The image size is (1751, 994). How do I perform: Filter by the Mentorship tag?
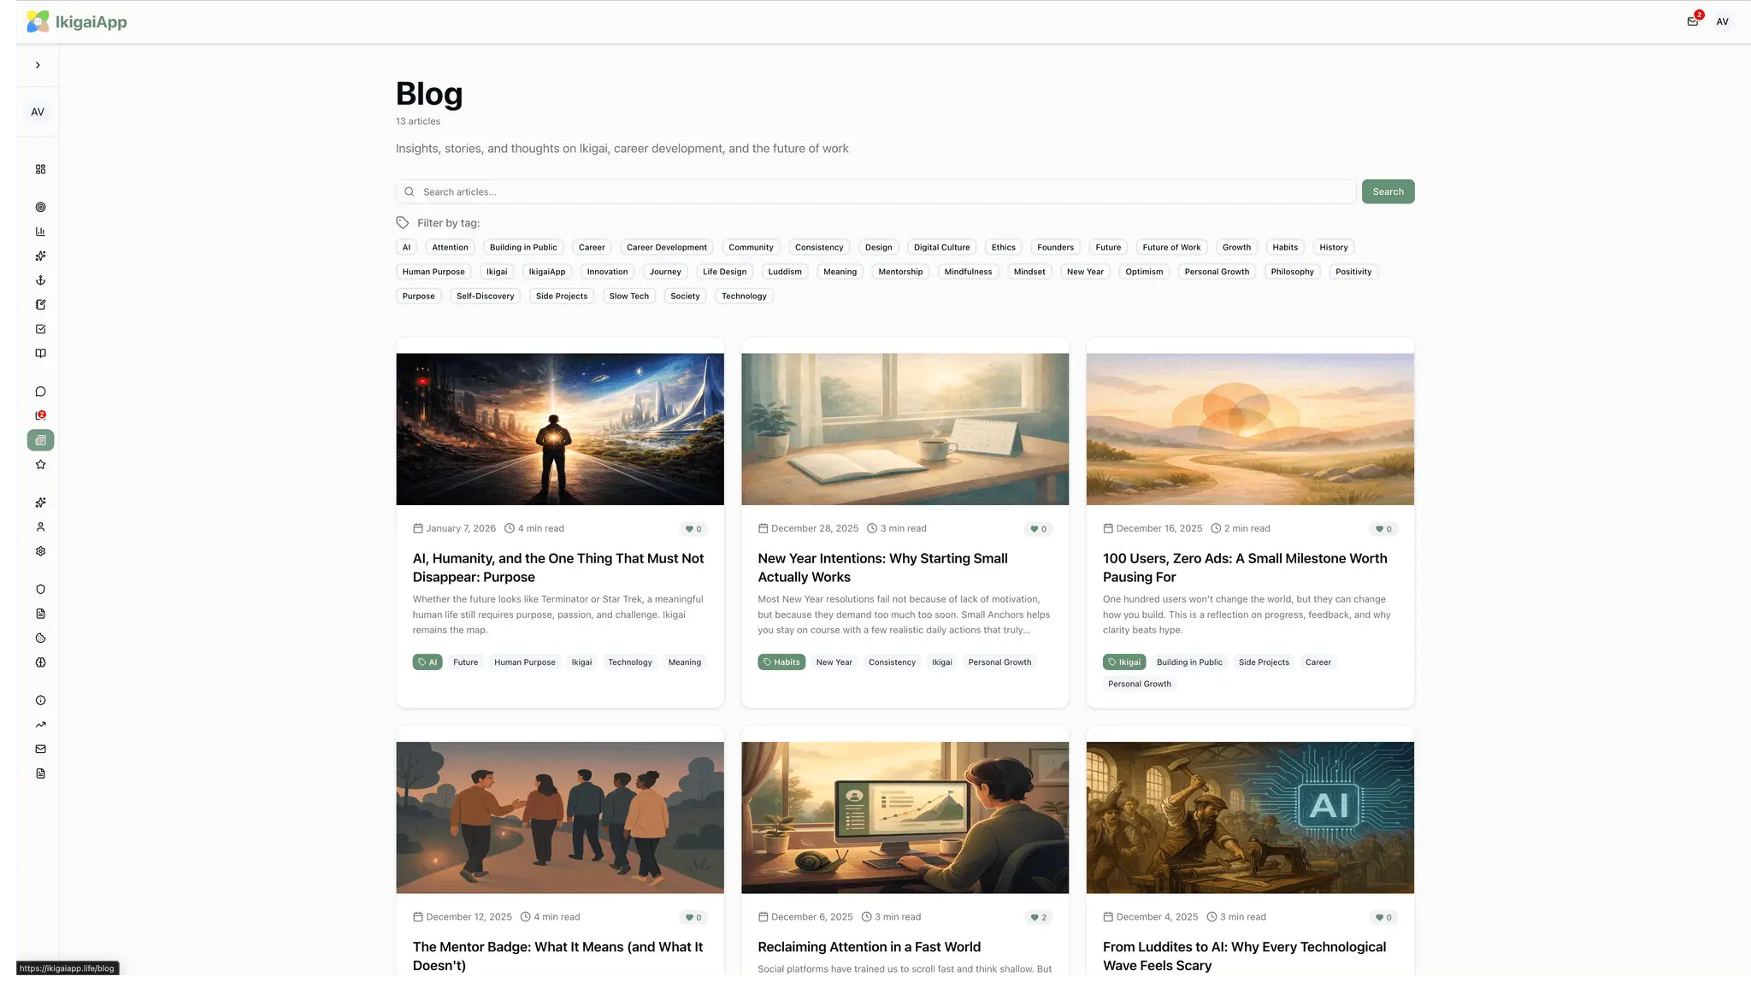click(x=900, y=272)
